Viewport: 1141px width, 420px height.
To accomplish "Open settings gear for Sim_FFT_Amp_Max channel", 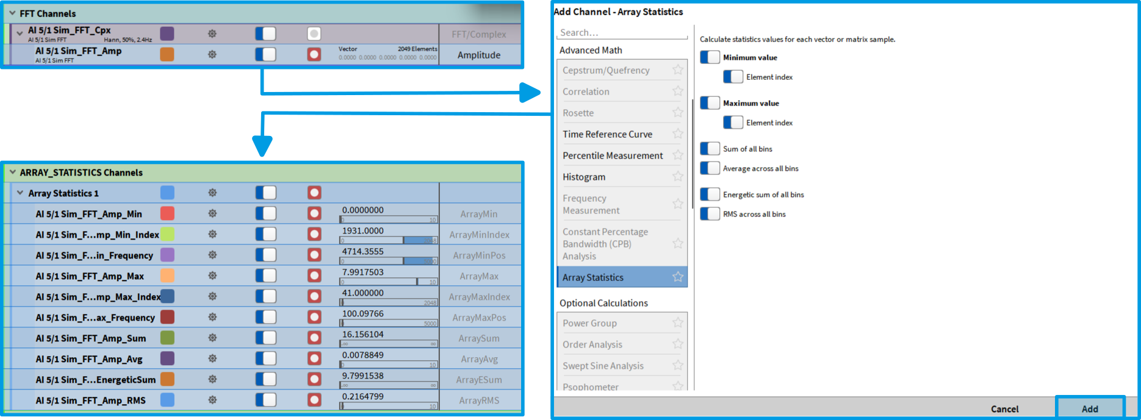I will click(212, 276).
